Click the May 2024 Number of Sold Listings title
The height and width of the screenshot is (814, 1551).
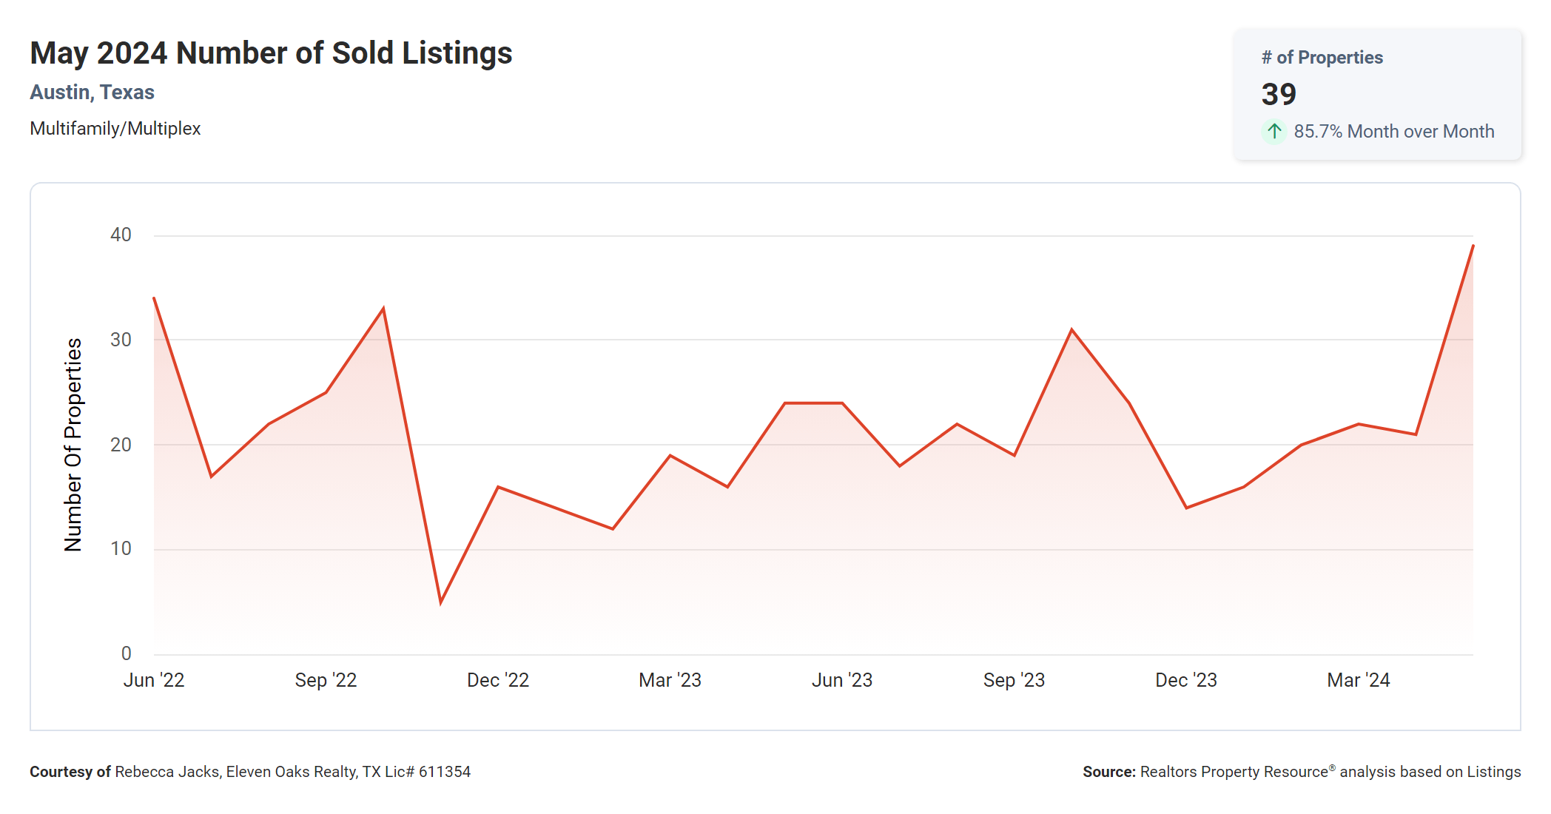point(271,53)
